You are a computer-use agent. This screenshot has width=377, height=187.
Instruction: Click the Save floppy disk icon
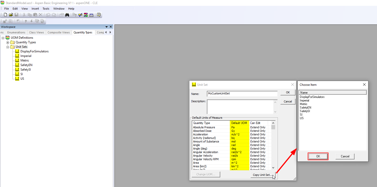point(16,15)
